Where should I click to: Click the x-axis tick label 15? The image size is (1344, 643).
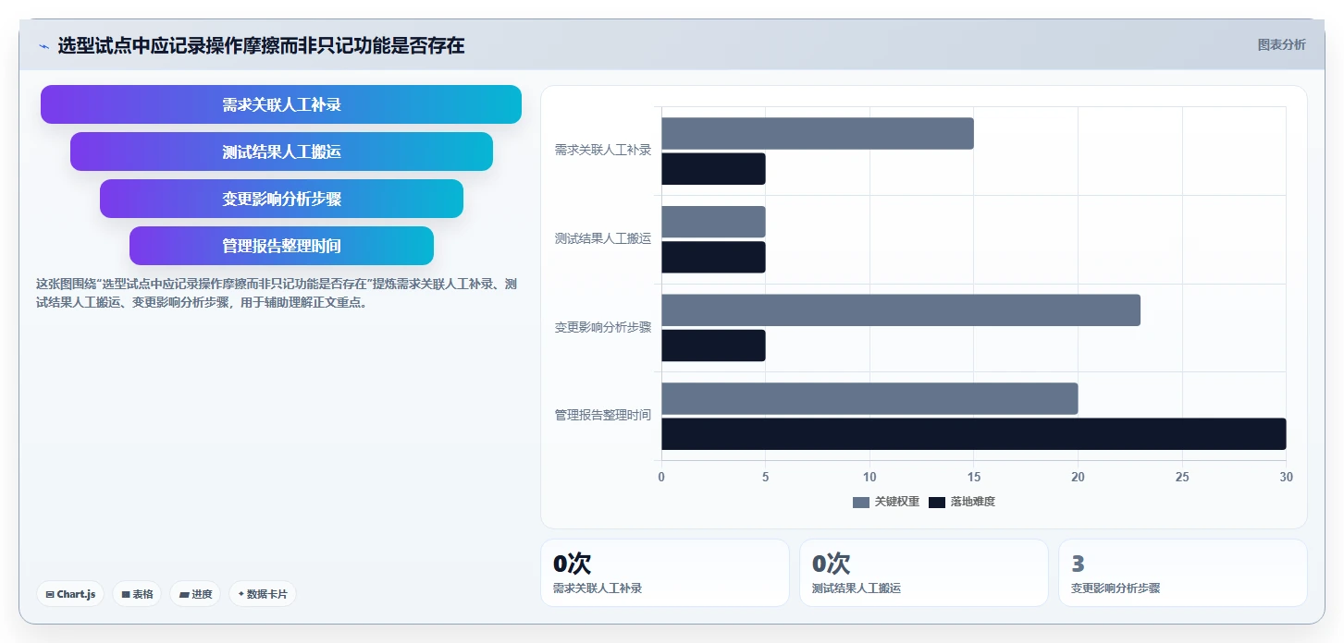click(974, 477)
